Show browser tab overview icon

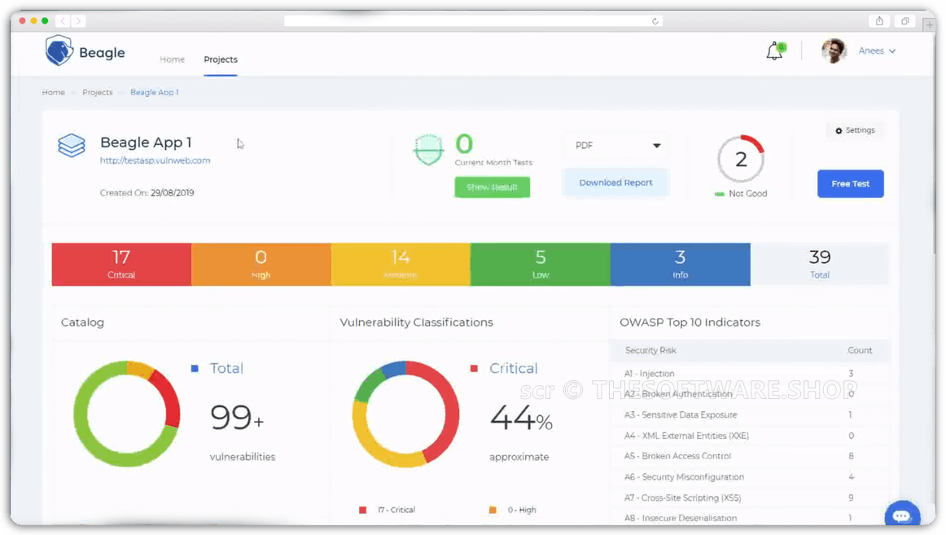(x=905, y=21)
